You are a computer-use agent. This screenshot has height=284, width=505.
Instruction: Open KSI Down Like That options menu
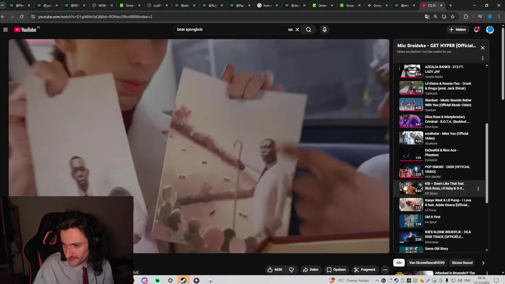pyautogui.click(x=478, y=189)
